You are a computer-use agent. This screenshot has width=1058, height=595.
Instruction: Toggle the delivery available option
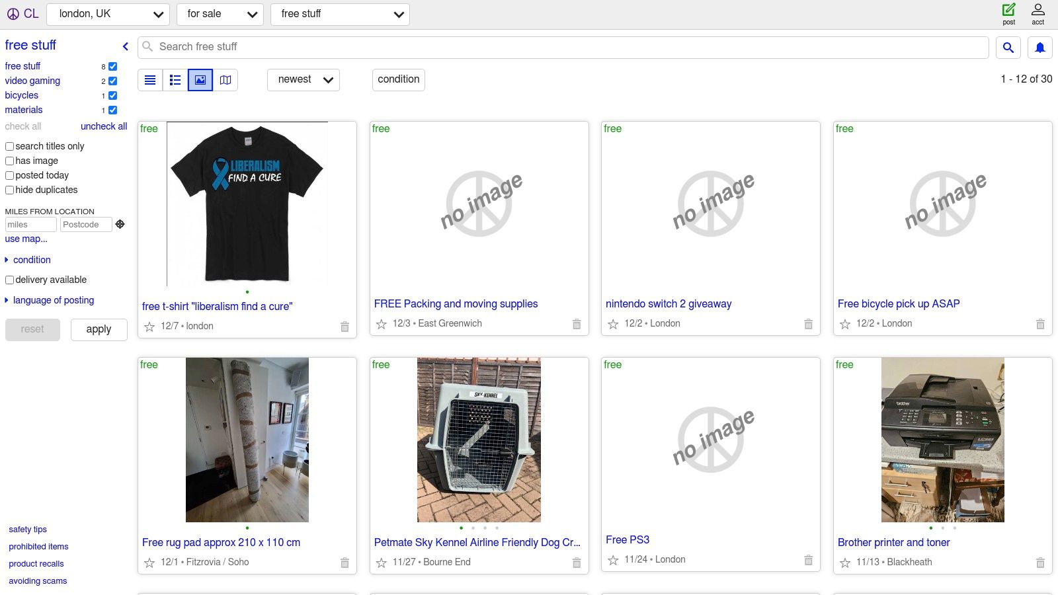pos(9,280)
